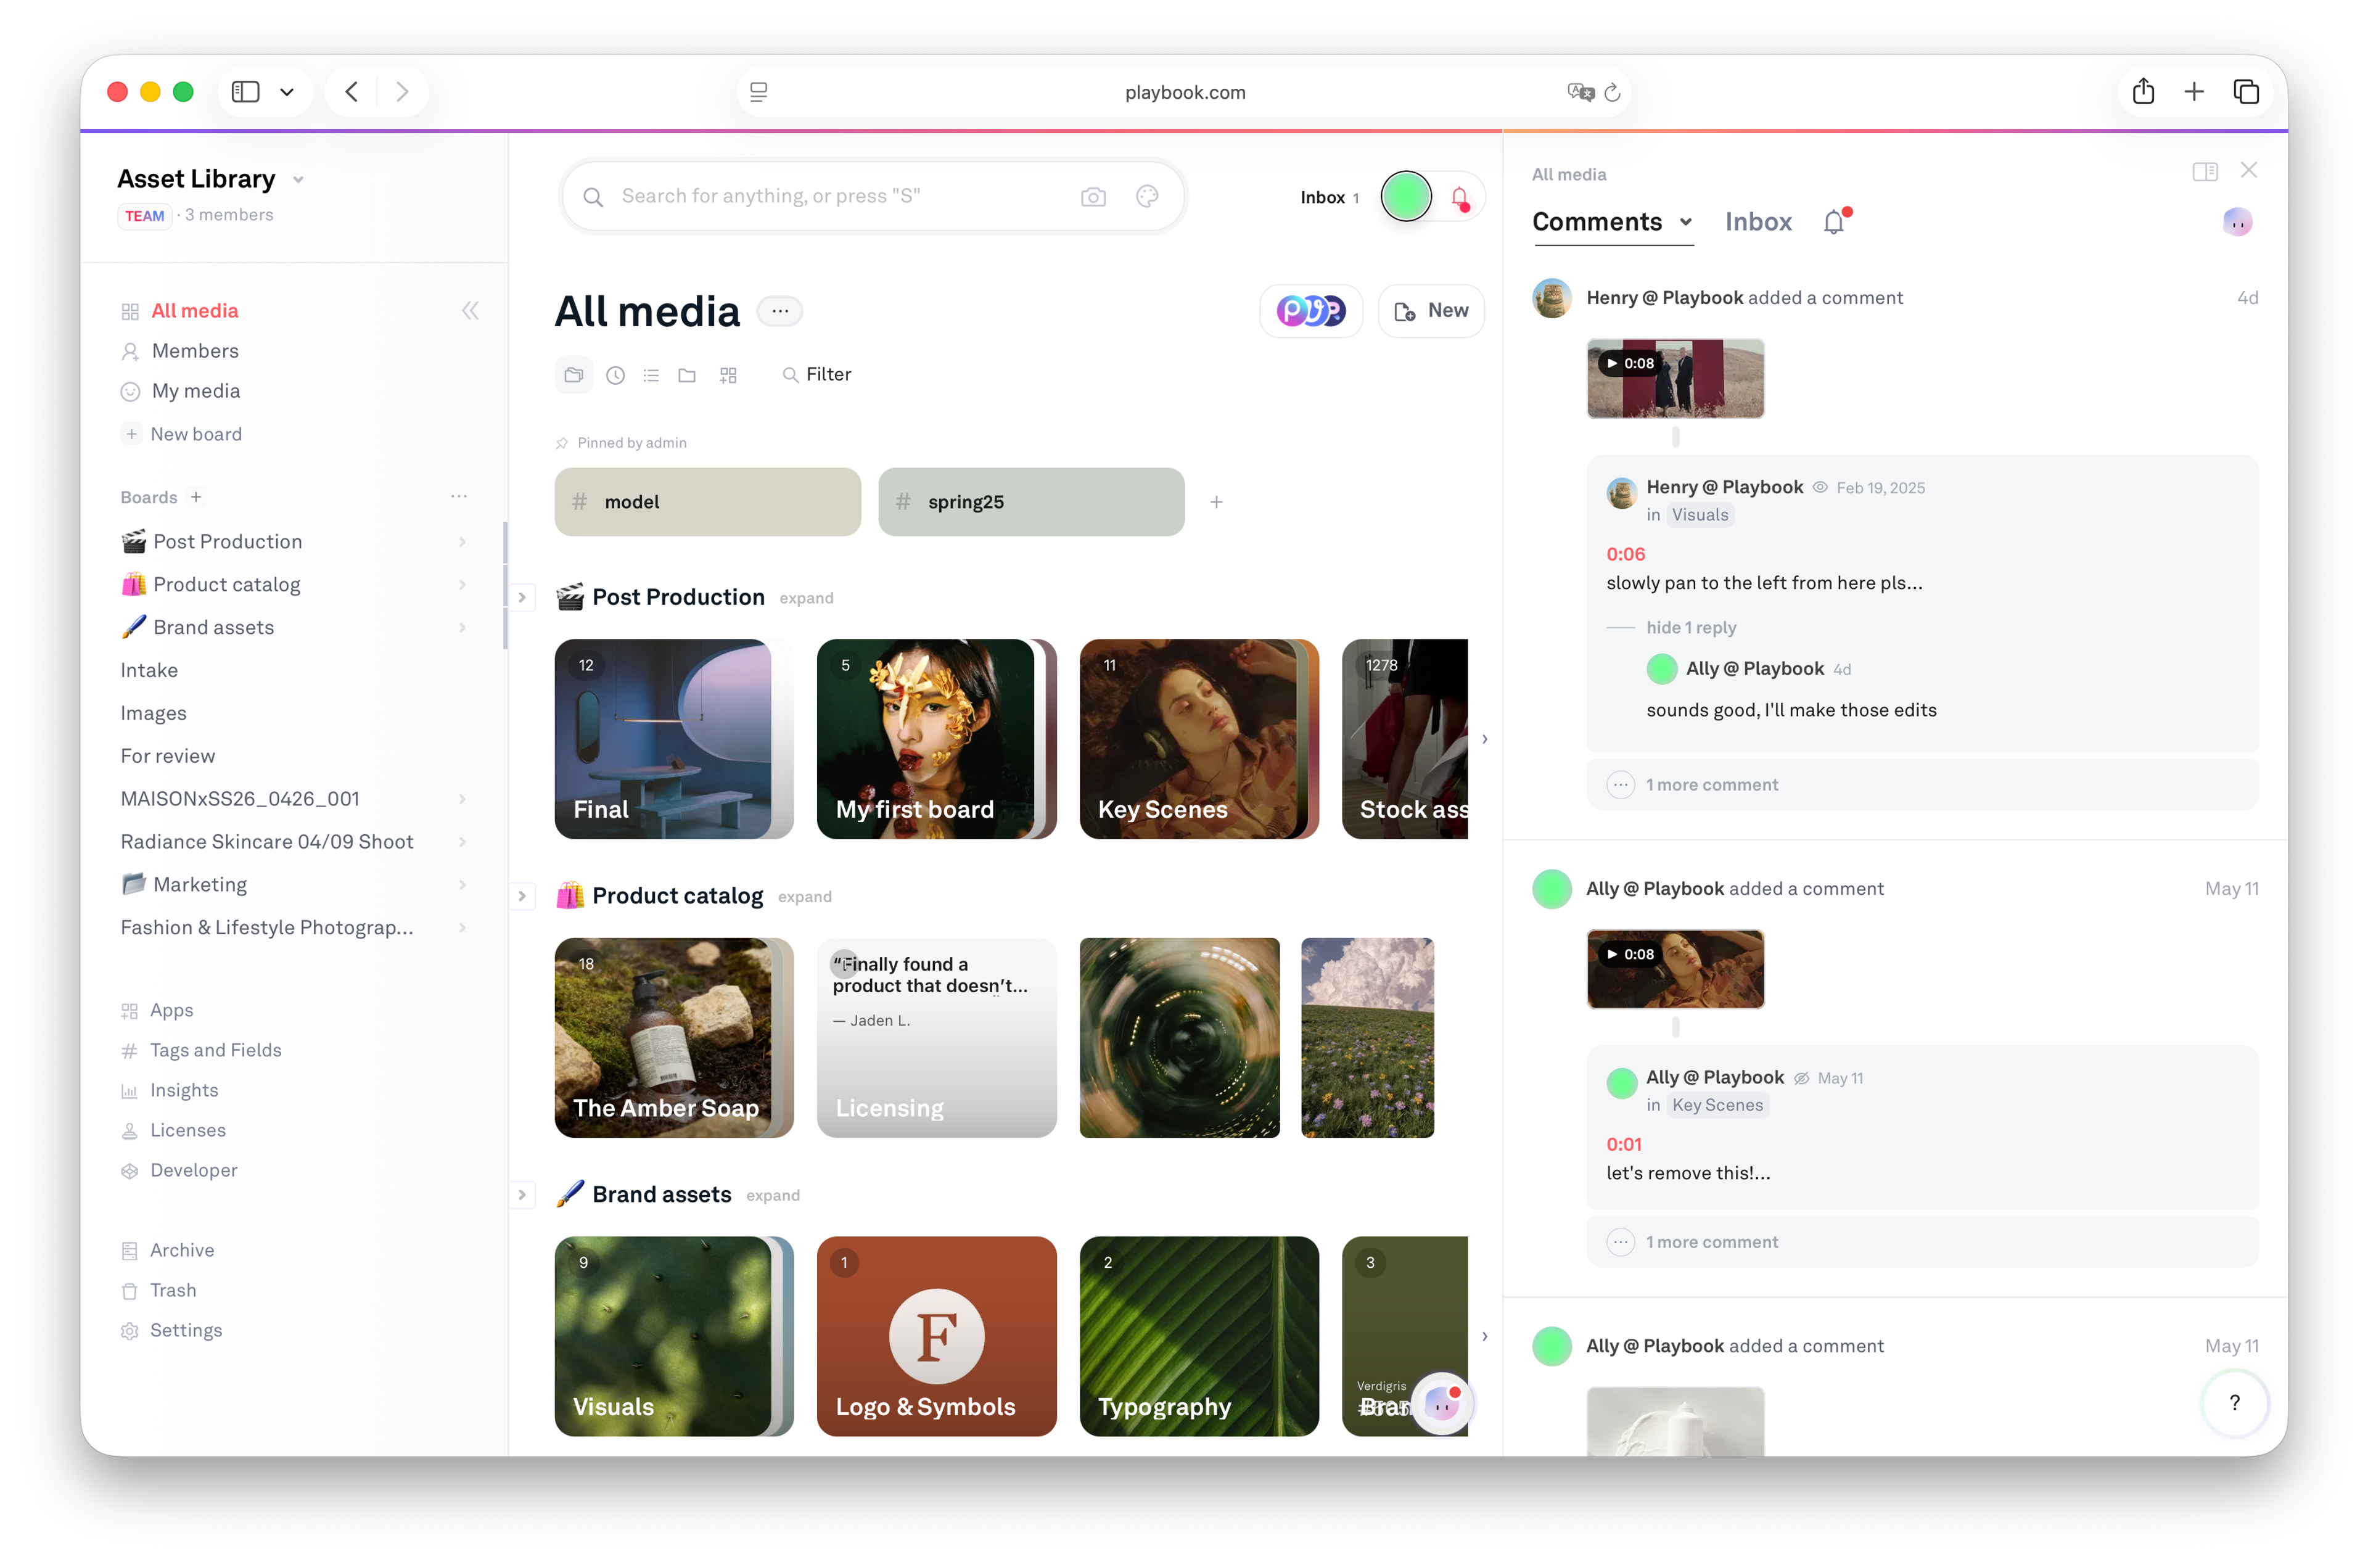Jump to 0:06 timestamp in comment

point(1625,554)
